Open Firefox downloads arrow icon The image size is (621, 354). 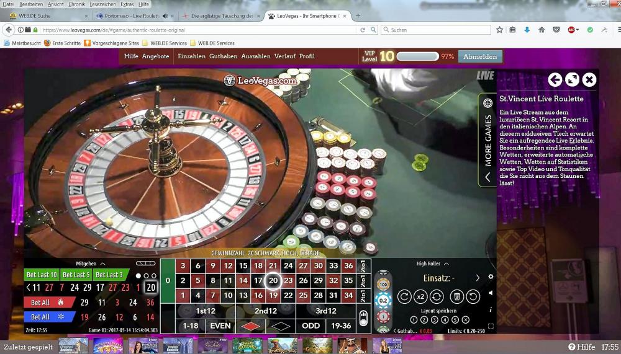[x=527, y=30]
